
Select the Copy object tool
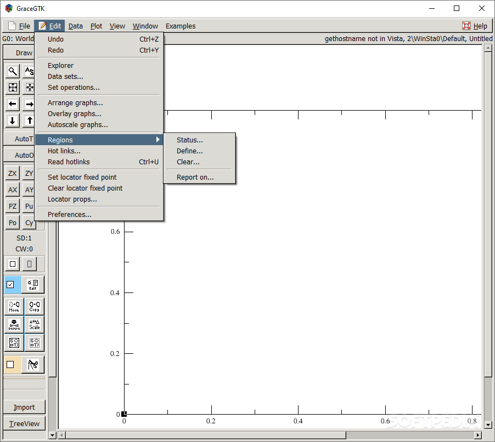[35, 306]
